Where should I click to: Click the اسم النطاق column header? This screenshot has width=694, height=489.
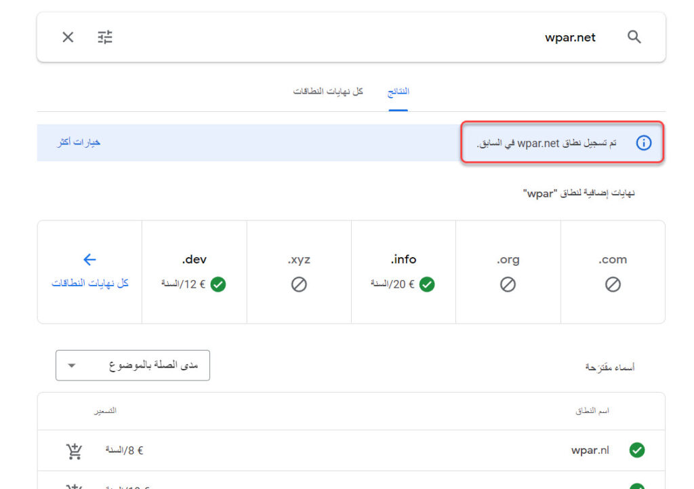pos(592,411)
